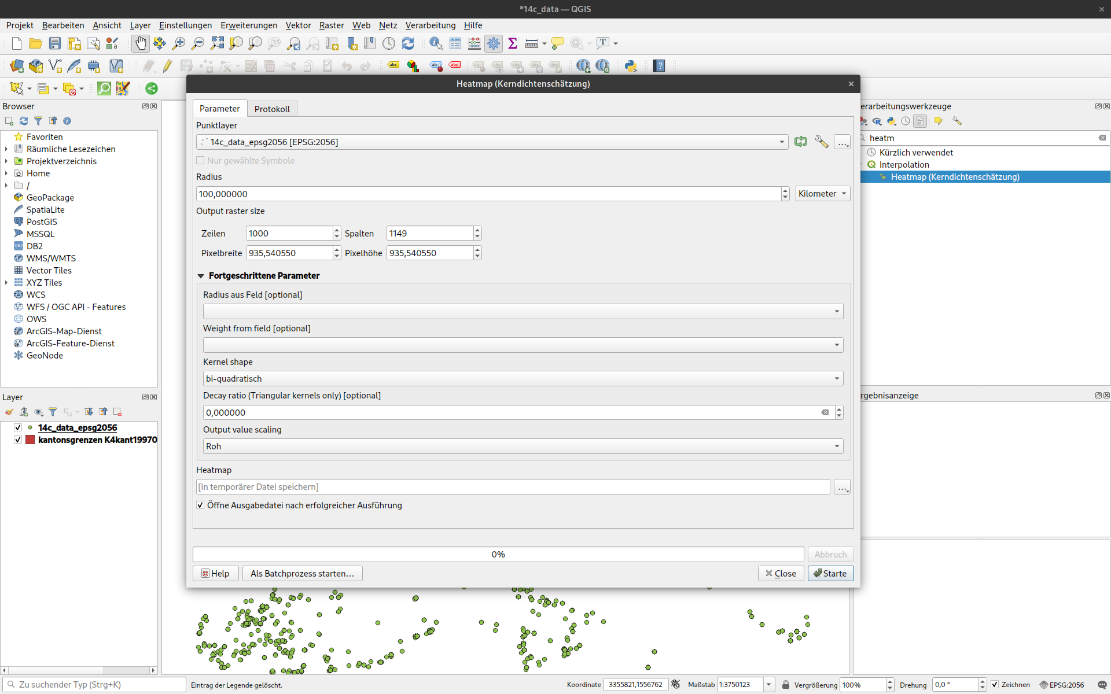Toggle visibility of 14c_data_epsg2056 layer
The width and height of the screenshot is (1111, 694).
(x=18, y=428)
